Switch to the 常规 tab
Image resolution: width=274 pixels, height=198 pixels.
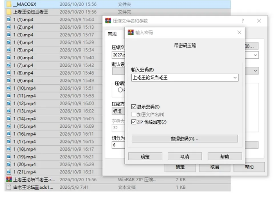click(x=112, y=34)
